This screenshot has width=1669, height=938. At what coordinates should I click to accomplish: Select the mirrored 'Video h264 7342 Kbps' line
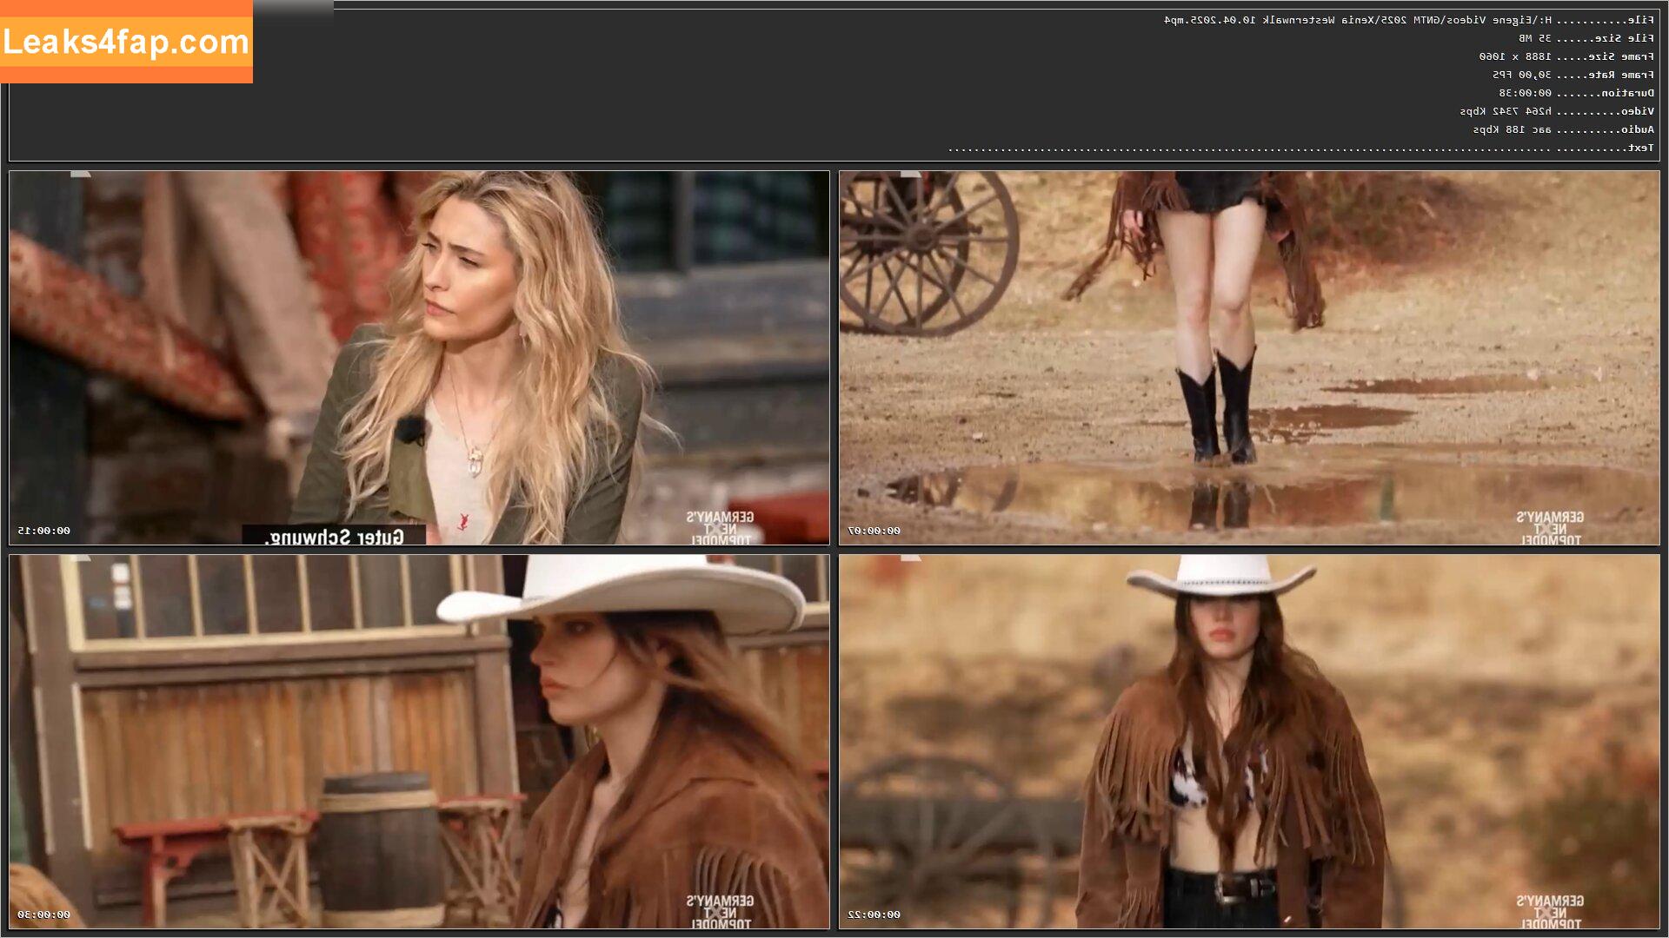pos(1557,111)
